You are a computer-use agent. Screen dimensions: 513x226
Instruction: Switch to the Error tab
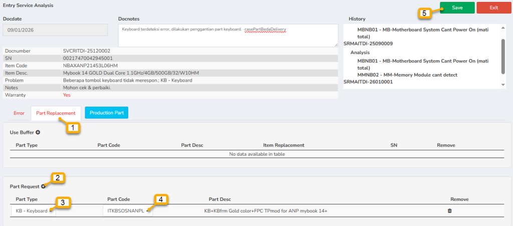[x=19, y=113]
